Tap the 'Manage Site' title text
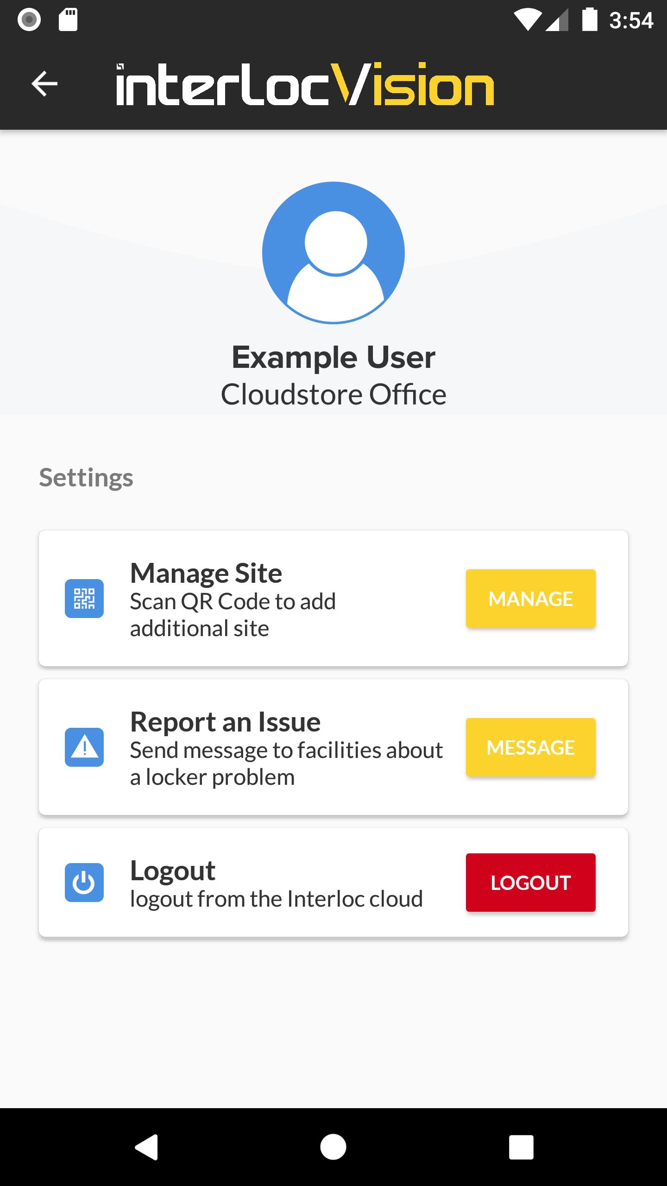 click(x=206, y=573)
